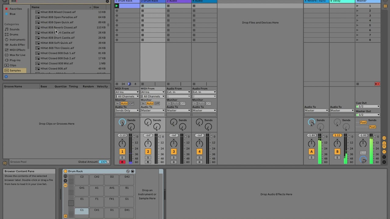Open the Sounds category in the browser
This screenshot has width=390, height=219.
tap(14, 30)
